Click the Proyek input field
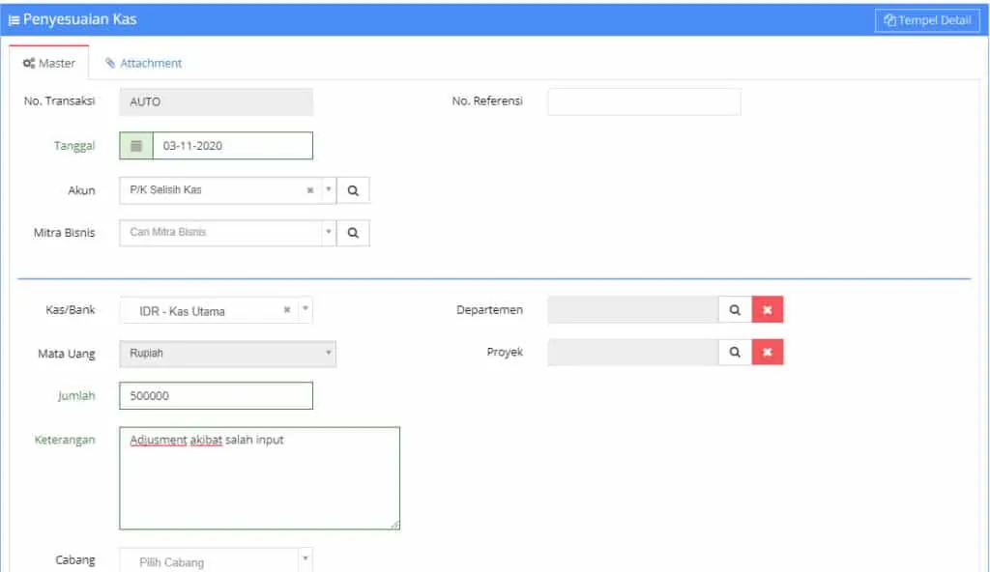The height and width of the screenshot is (572, 990). 632,353
